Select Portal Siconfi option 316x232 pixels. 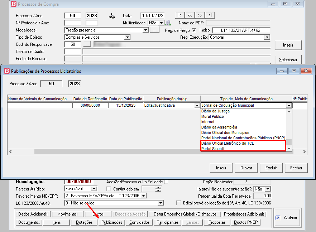(213, 149)
